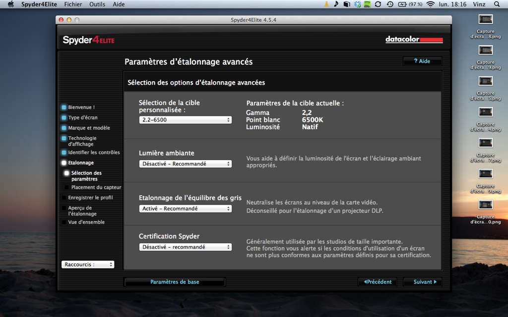Click the Wi-Fi status icon
Image resolution: width=508 pixels, height=317 pixels.
(x=430, y=4)
